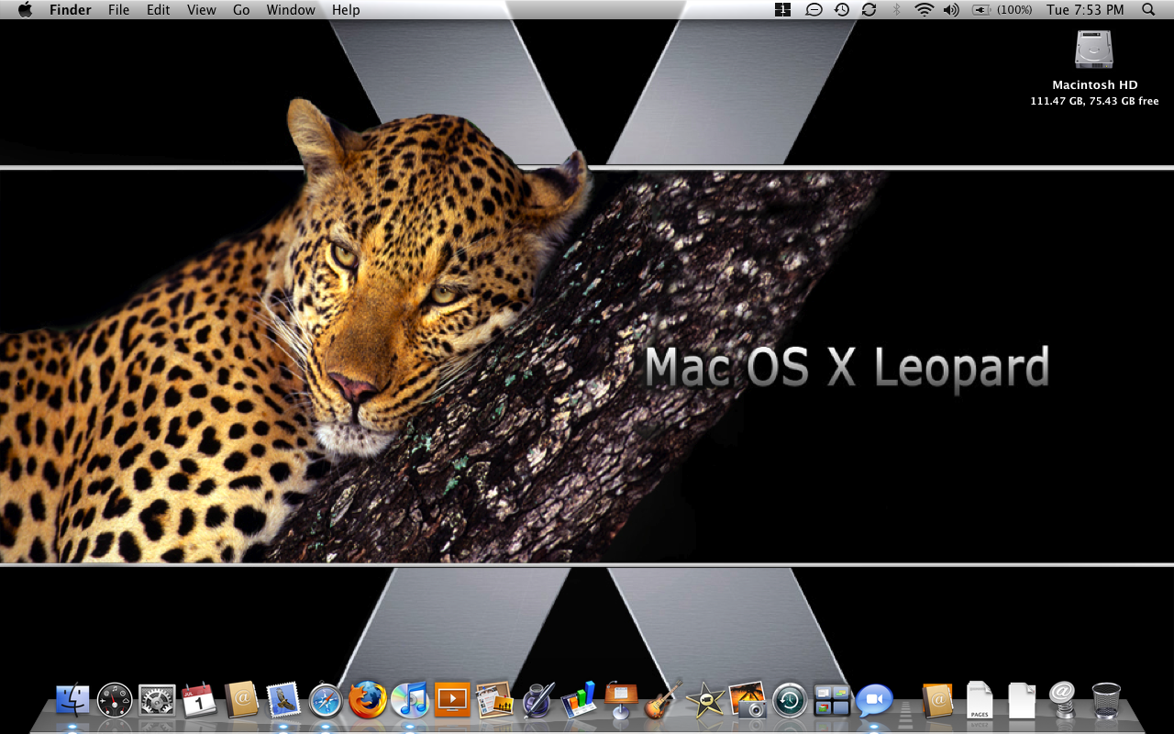Click the Sync arrows menu icon
Screen dimensions: 1174x734
point(869,10)
